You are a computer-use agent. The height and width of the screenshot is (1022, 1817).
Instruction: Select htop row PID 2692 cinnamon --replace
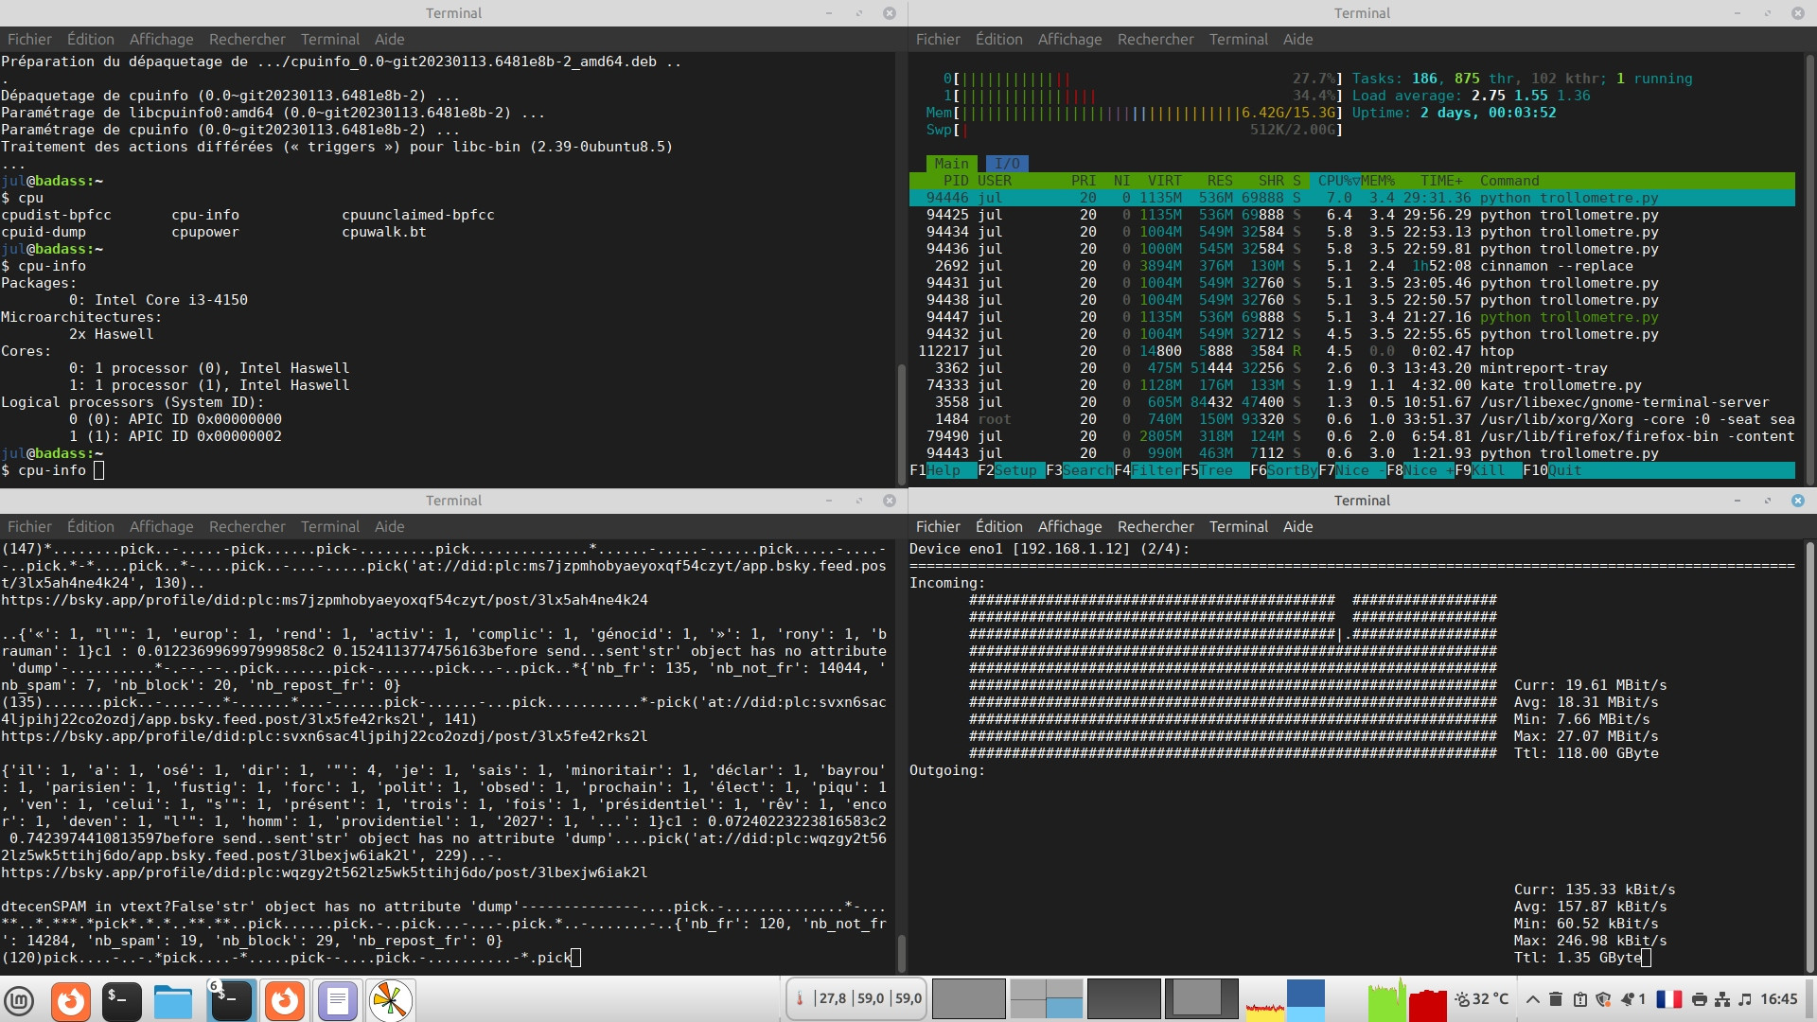(1351, 266)
